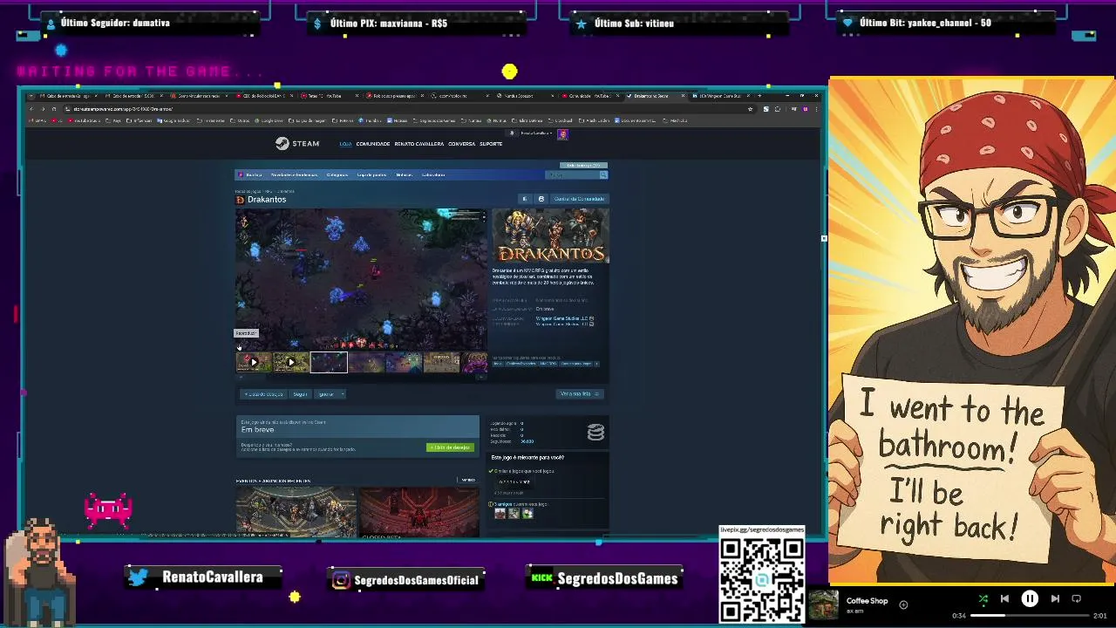Select the fifth colorful screenshot thumbnail
Image resolution: width=1116 pixels, height=628 pixels.
(x=404, y=362)
